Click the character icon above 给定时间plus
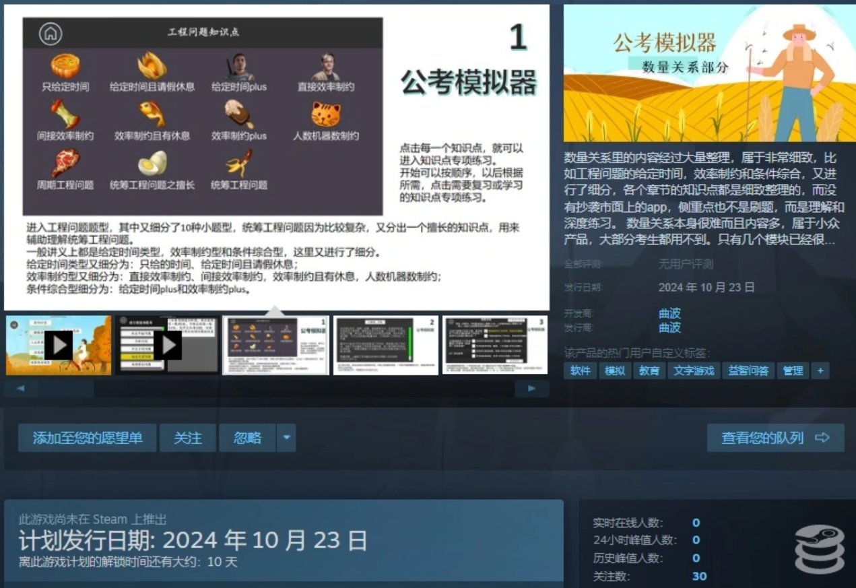 (239, 67)
